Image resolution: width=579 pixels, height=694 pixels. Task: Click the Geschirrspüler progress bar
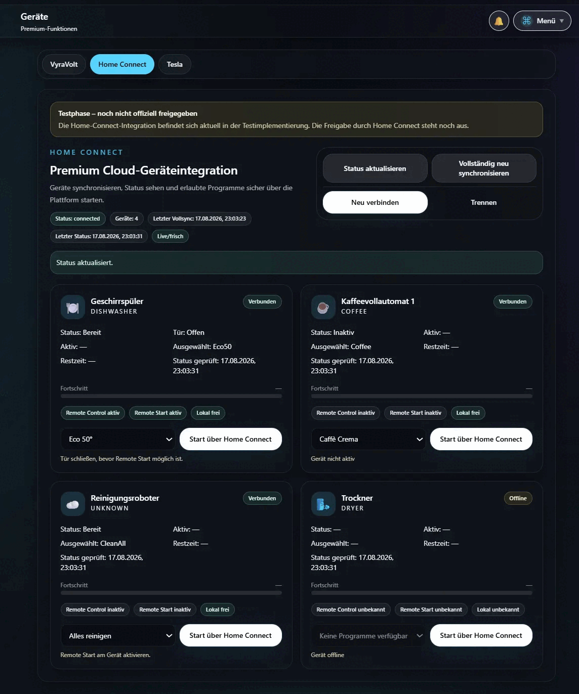(171, 396)
